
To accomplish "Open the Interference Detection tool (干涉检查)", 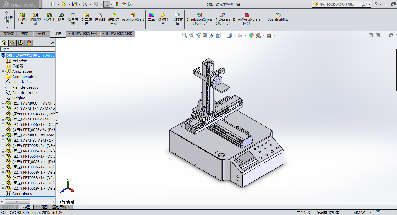I will [22, 18].
